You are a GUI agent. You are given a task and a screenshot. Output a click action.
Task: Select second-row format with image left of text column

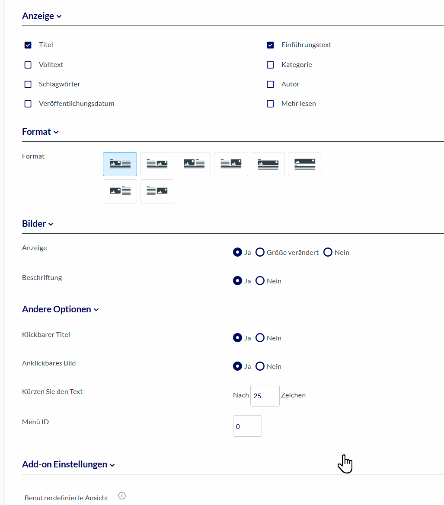[120, 191]
